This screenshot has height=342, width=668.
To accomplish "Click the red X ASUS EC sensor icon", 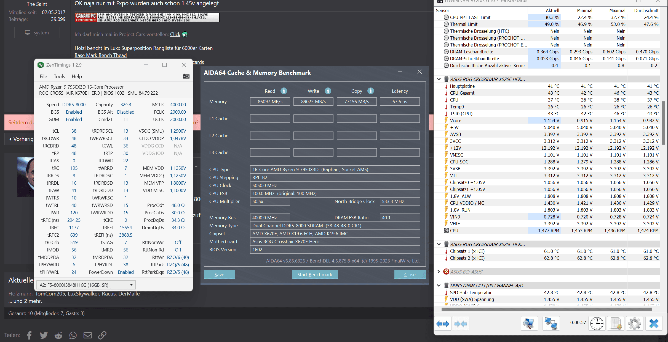I will click(x=446, y=272).
